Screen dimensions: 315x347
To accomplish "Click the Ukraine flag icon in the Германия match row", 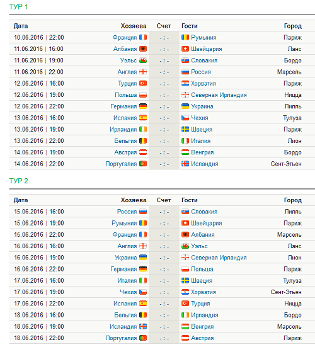I will coord(185,106).
